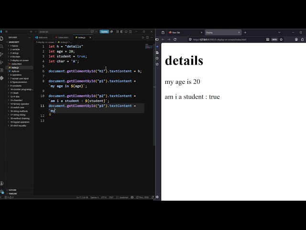Open the Firefox list all tabs dropdown

coord(279,33)
